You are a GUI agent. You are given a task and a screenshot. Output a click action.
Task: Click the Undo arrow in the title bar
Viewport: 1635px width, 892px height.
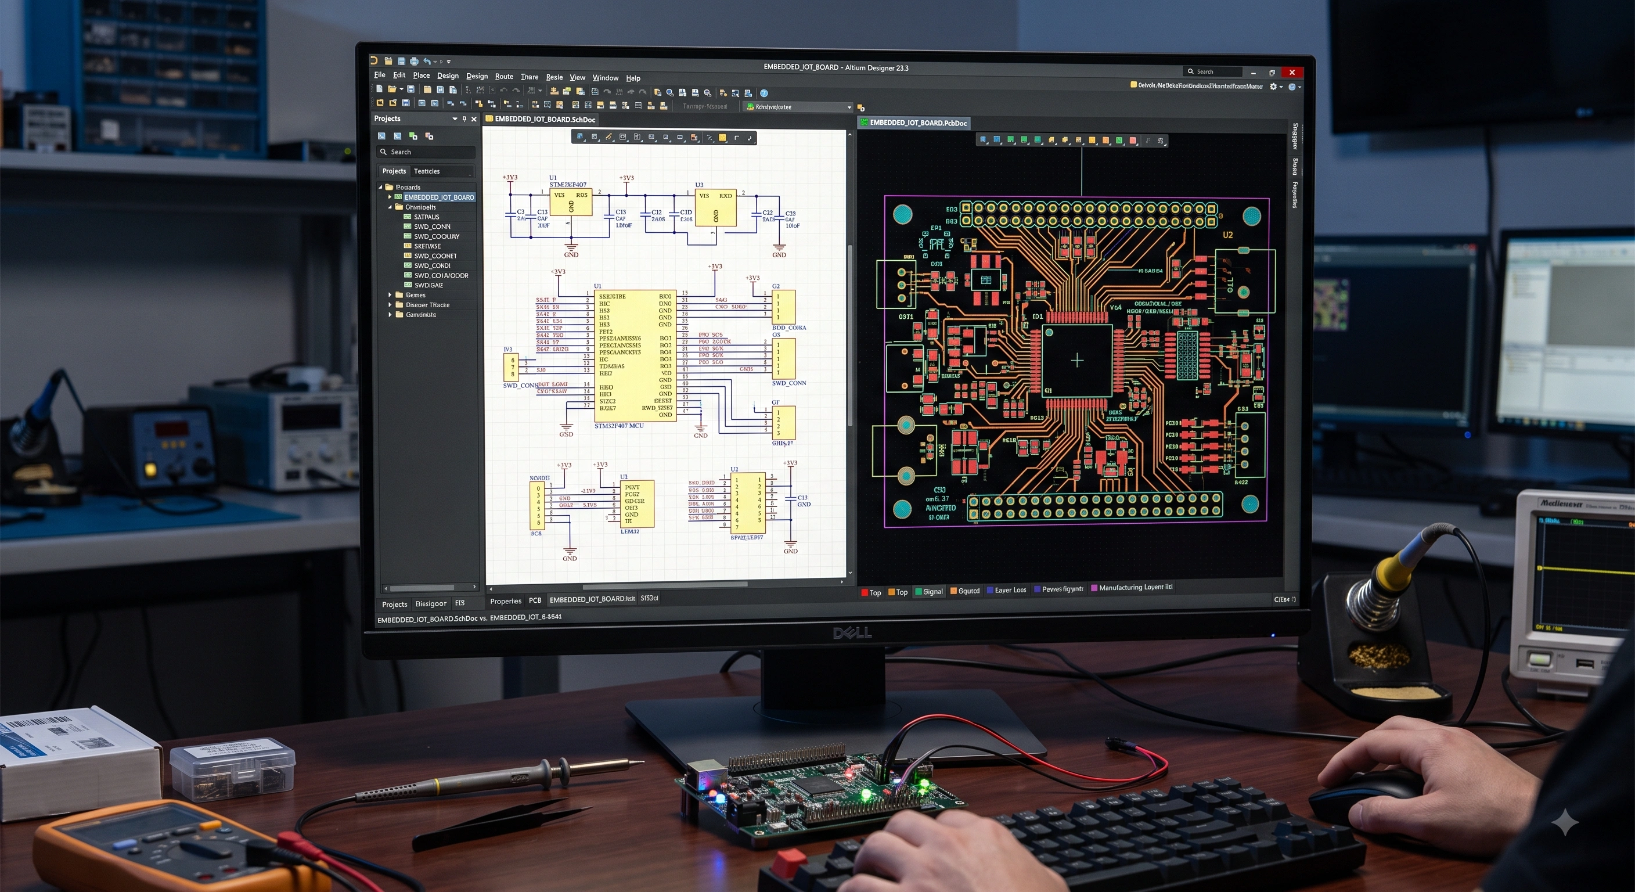pyautogui.click(x=427, y=61)
